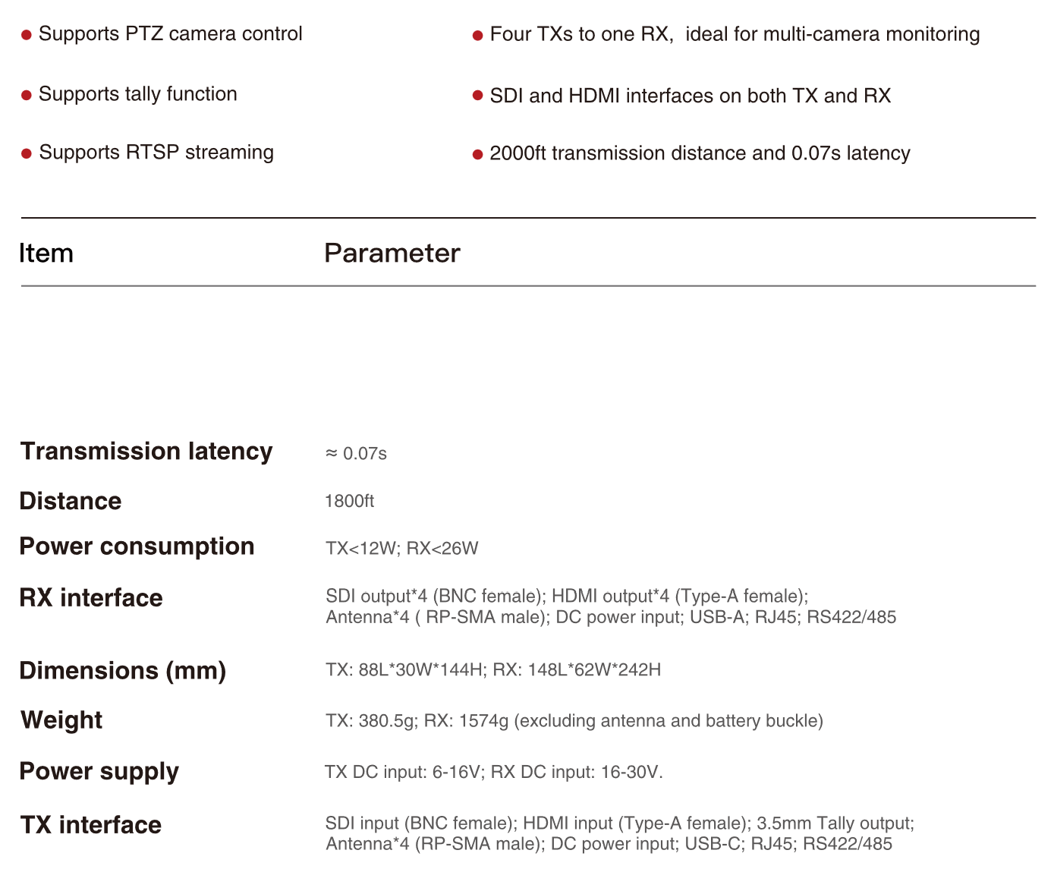The height and width of the screenshot is (888, 1054).
Task: Click the red bullet beside tally function
Action: point(27,95)
